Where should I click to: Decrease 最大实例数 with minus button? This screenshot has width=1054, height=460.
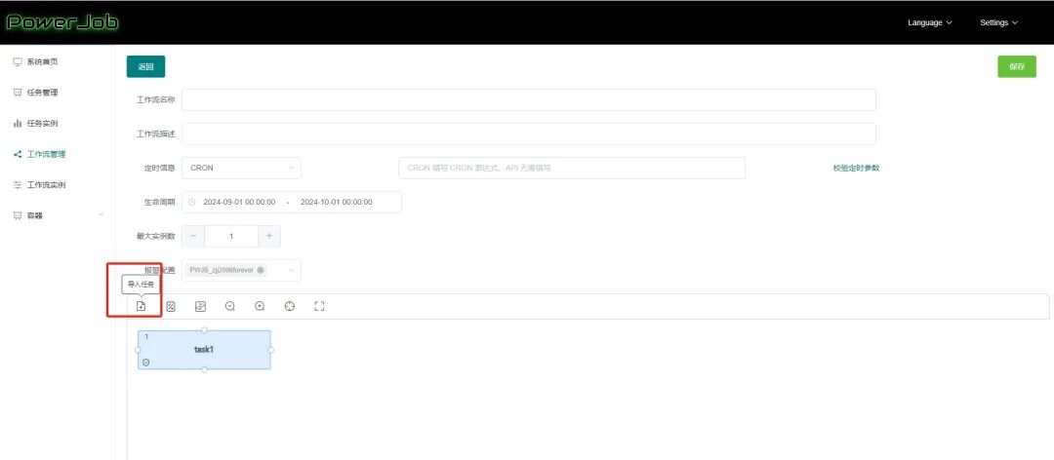pos(193,236)
